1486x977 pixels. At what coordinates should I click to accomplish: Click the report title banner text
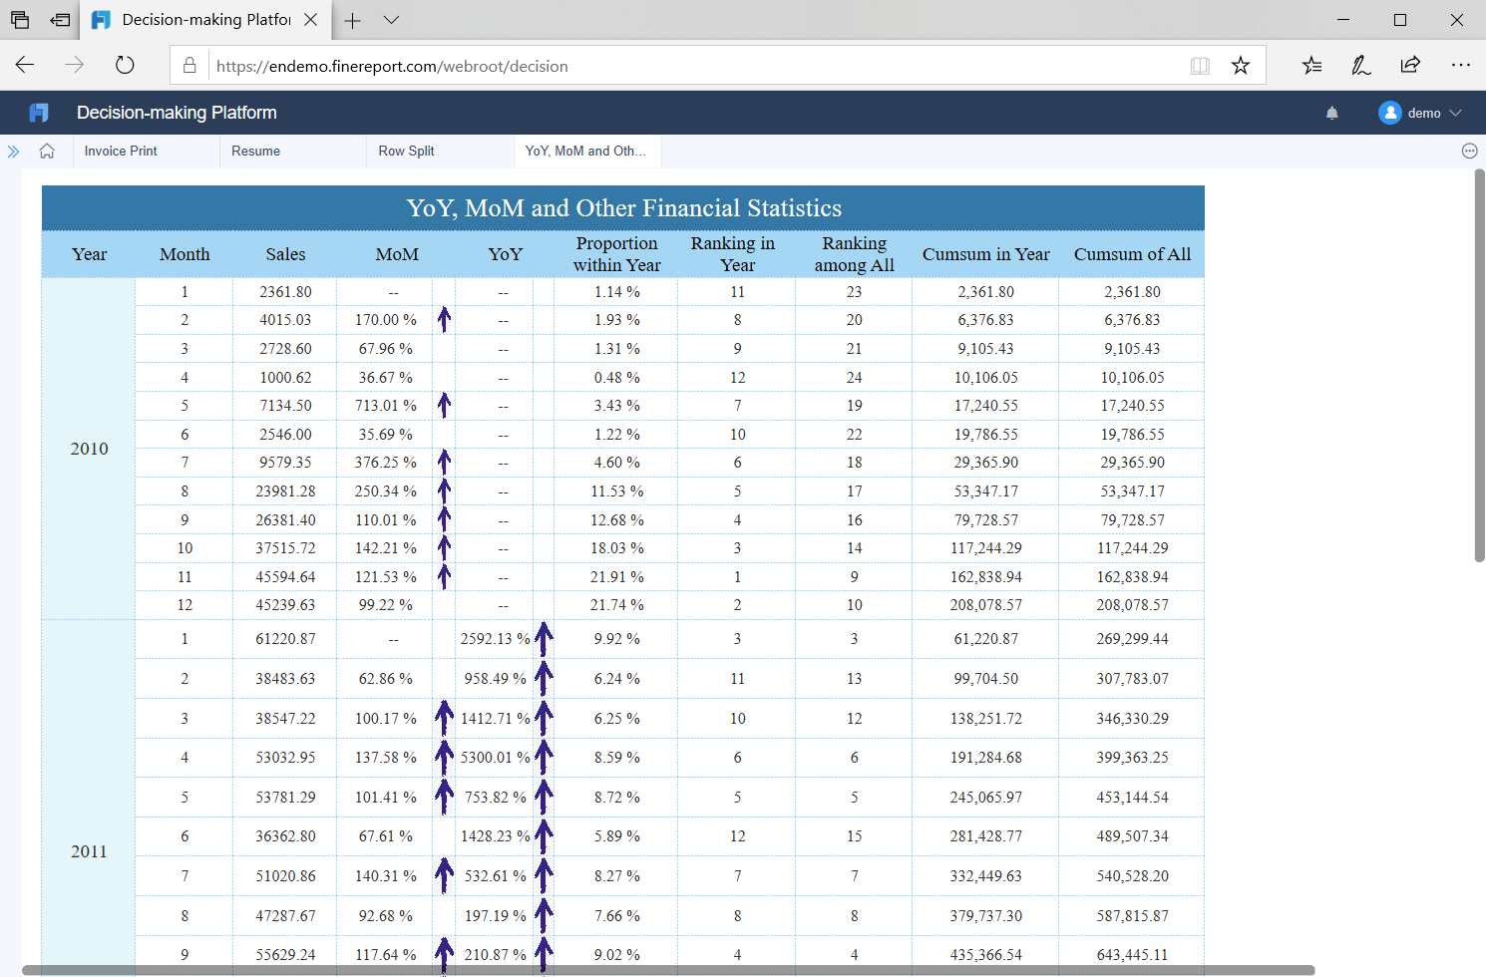[623, 208]
